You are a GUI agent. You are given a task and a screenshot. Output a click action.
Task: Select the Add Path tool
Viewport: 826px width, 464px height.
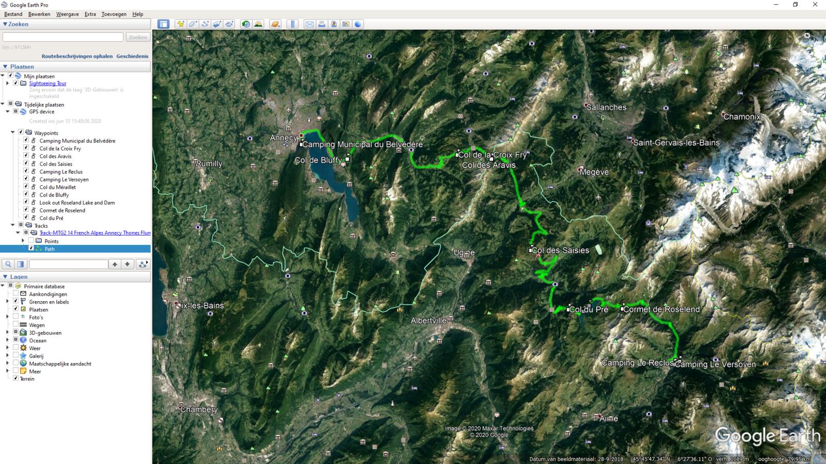tap(205, 24)
